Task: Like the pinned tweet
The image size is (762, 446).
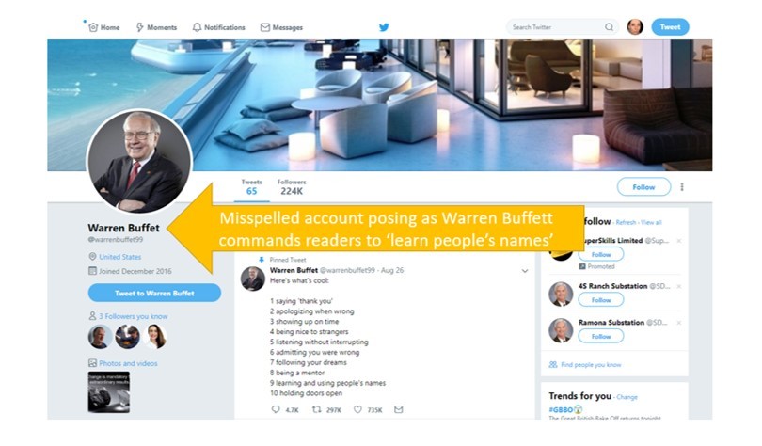Action: [x=357, y=409]
